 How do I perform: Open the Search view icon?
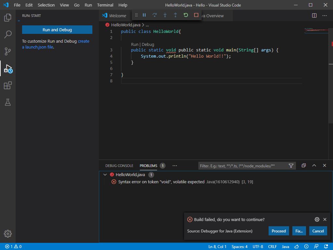coord(8,35)
